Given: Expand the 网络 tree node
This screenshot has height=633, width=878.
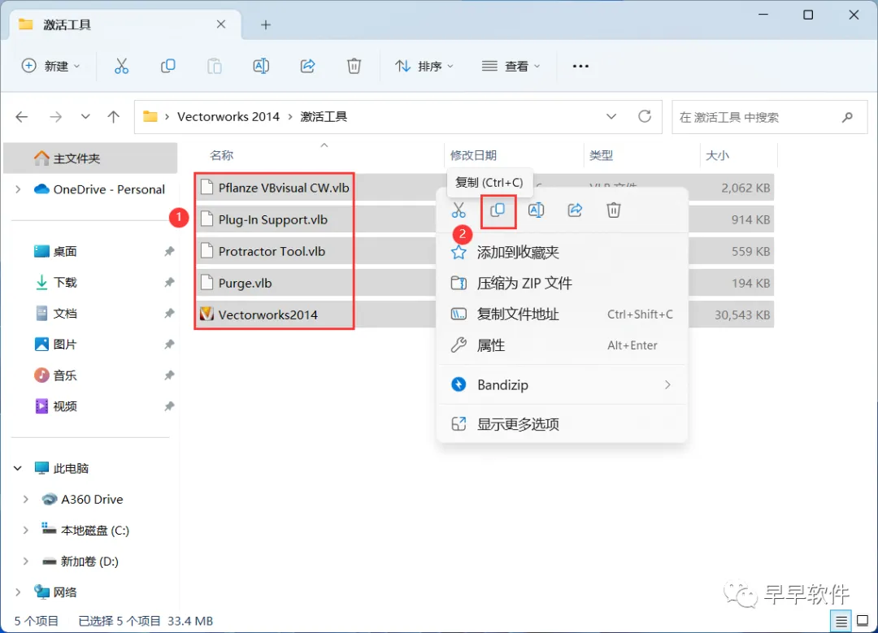Looking at the screenshot, I should pos(18,592).
